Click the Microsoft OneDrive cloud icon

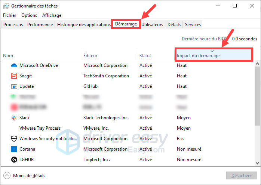click(x=14, y=65)
